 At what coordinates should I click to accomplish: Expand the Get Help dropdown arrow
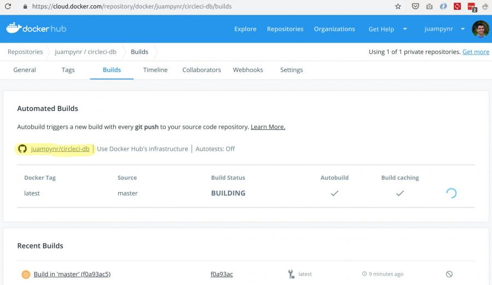coord(405,29)
